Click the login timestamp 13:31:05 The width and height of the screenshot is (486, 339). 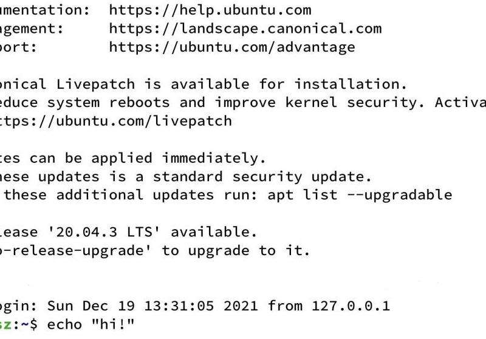point(179,306)
